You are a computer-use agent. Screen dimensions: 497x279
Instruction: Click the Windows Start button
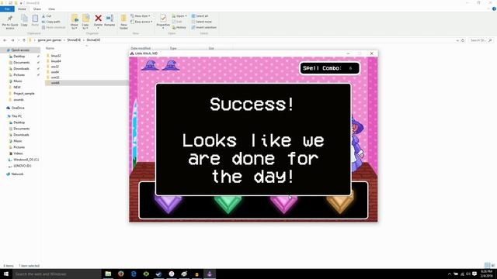click(x=6, y=274)
